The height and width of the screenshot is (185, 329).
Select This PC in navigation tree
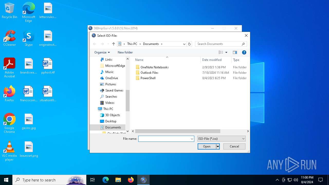click(108, 109)
